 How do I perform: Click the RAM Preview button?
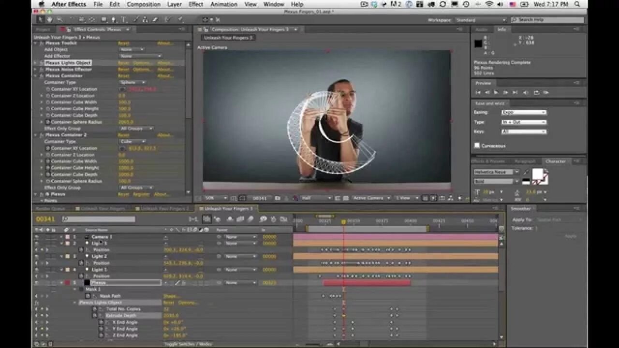[545, 92]
